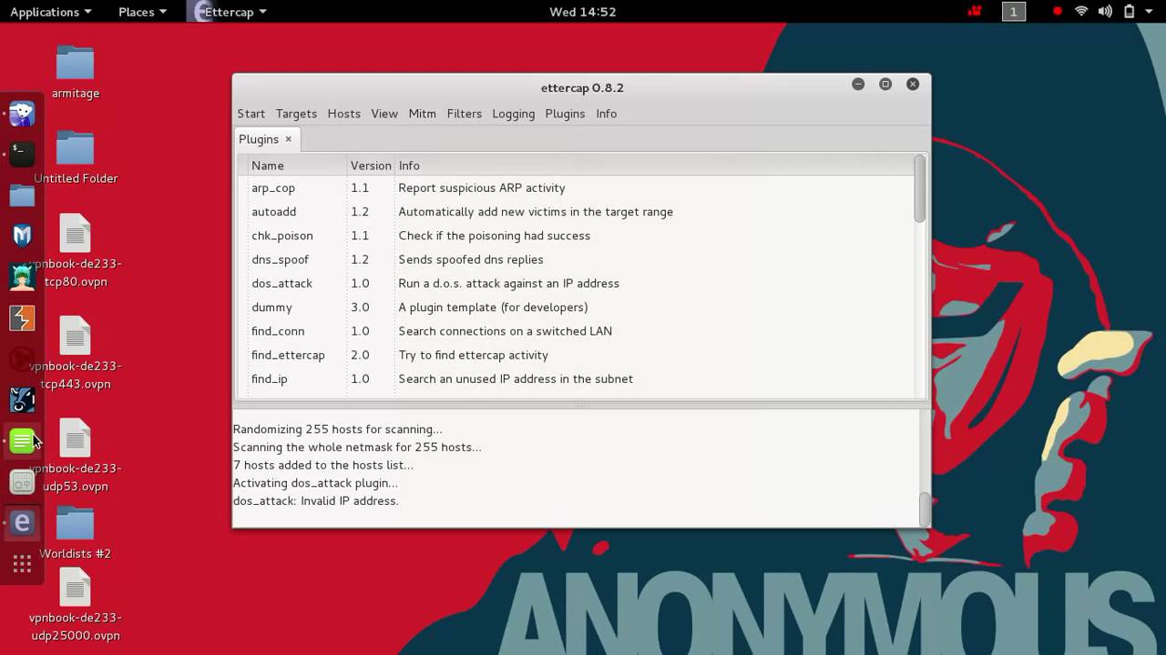
Task: Open the Applications menu dropdown
Action: pyautogui.click(x=50, y=12)
